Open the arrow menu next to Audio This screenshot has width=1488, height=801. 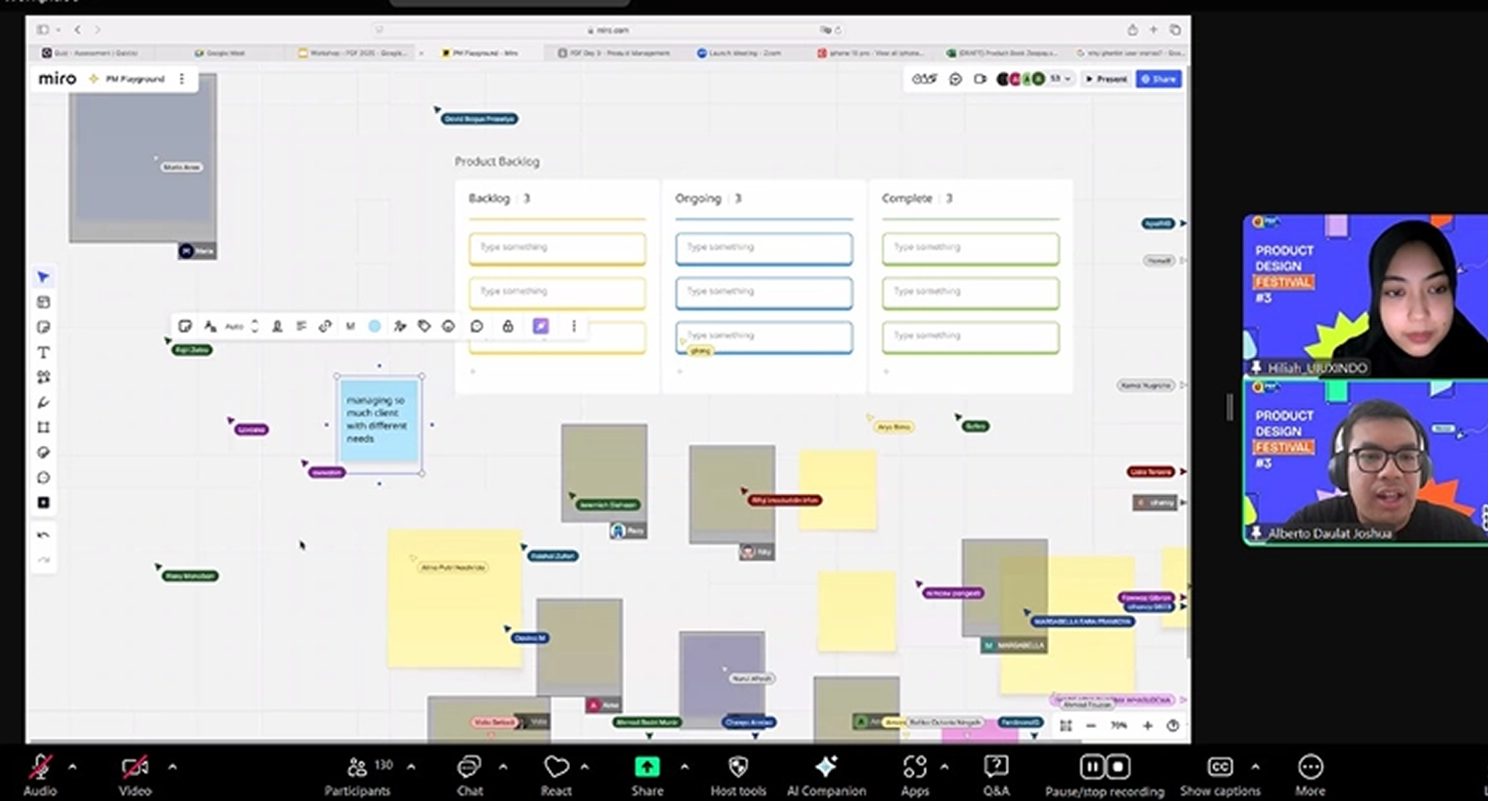coord(72,766)
